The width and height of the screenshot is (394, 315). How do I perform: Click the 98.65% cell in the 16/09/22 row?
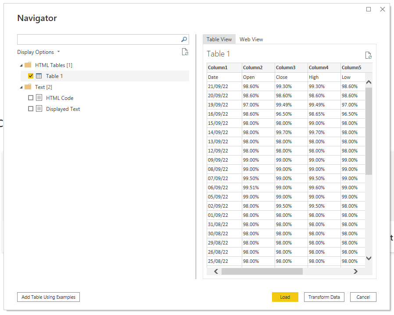pyautogui.click(x=324, y=114)
